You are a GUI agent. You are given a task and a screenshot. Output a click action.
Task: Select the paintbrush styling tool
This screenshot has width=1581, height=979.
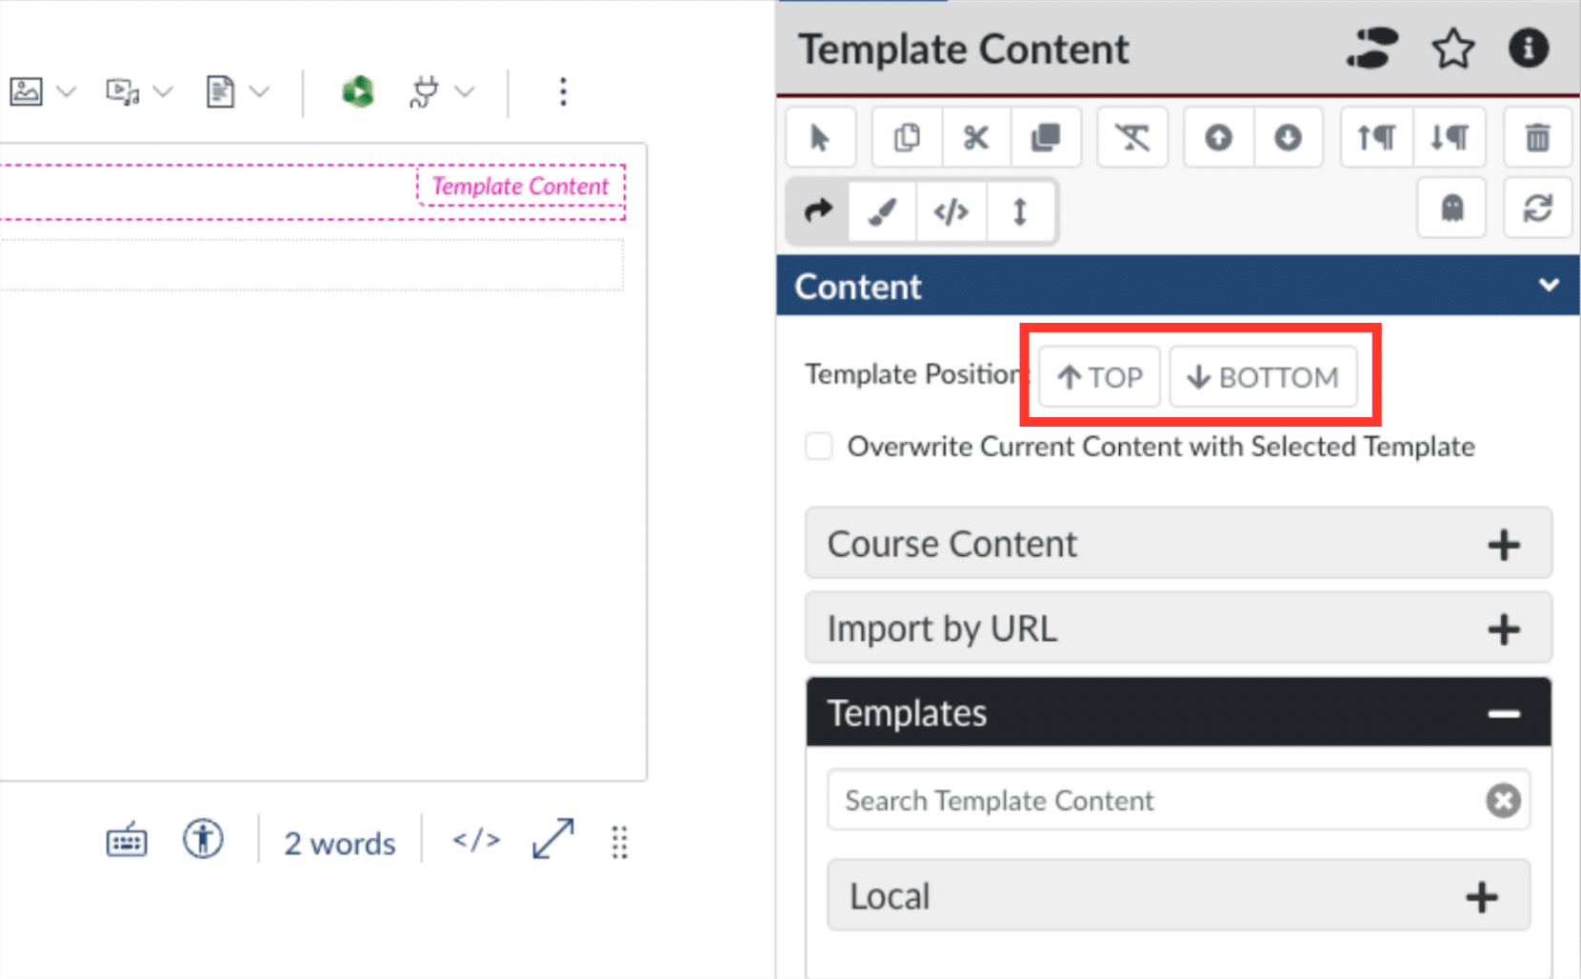pos(881,211)
